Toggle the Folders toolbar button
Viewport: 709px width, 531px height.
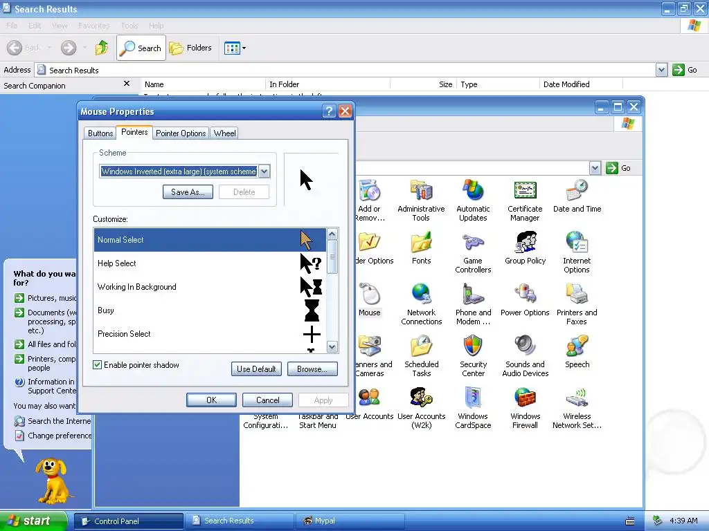coord(190,48)
